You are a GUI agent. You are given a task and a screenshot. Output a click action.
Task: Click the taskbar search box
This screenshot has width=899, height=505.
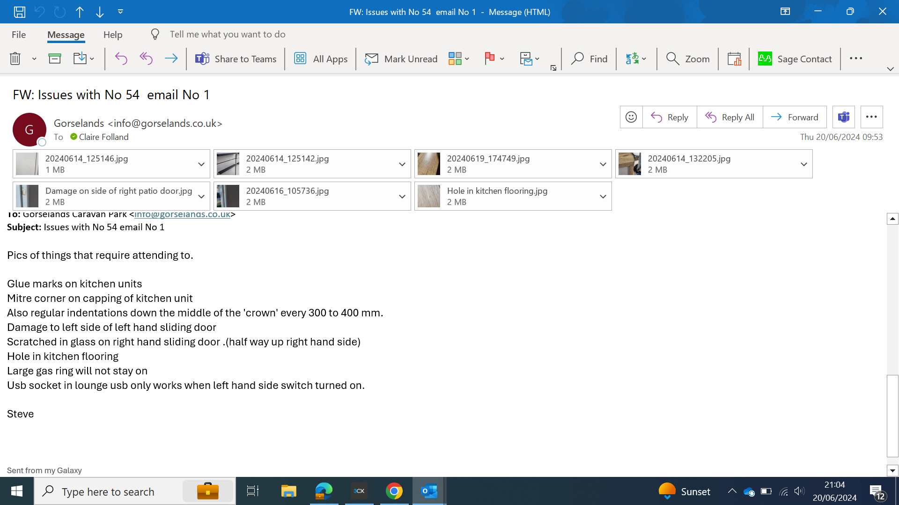tap(134, 491)
